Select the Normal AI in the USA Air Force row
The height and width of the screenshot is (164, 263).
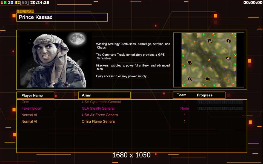[x=29, y=115]
